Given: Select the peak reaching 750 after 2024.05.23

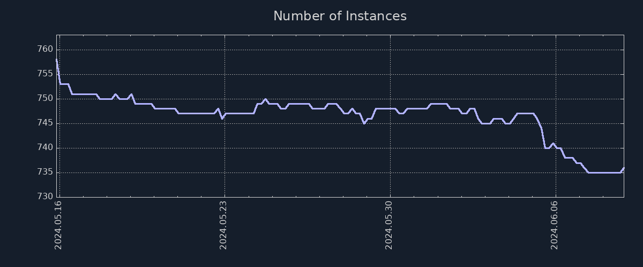Looking at the screenshot, I should click(265, 99).
